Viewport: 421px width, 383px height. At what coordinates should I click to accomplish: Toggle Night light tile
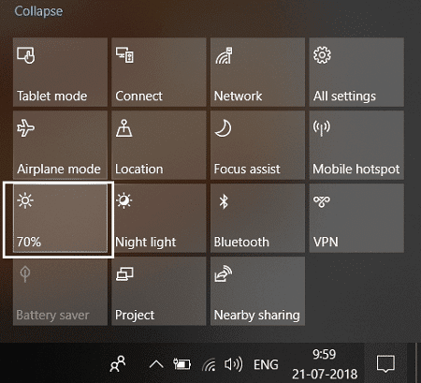click(159, 218)
